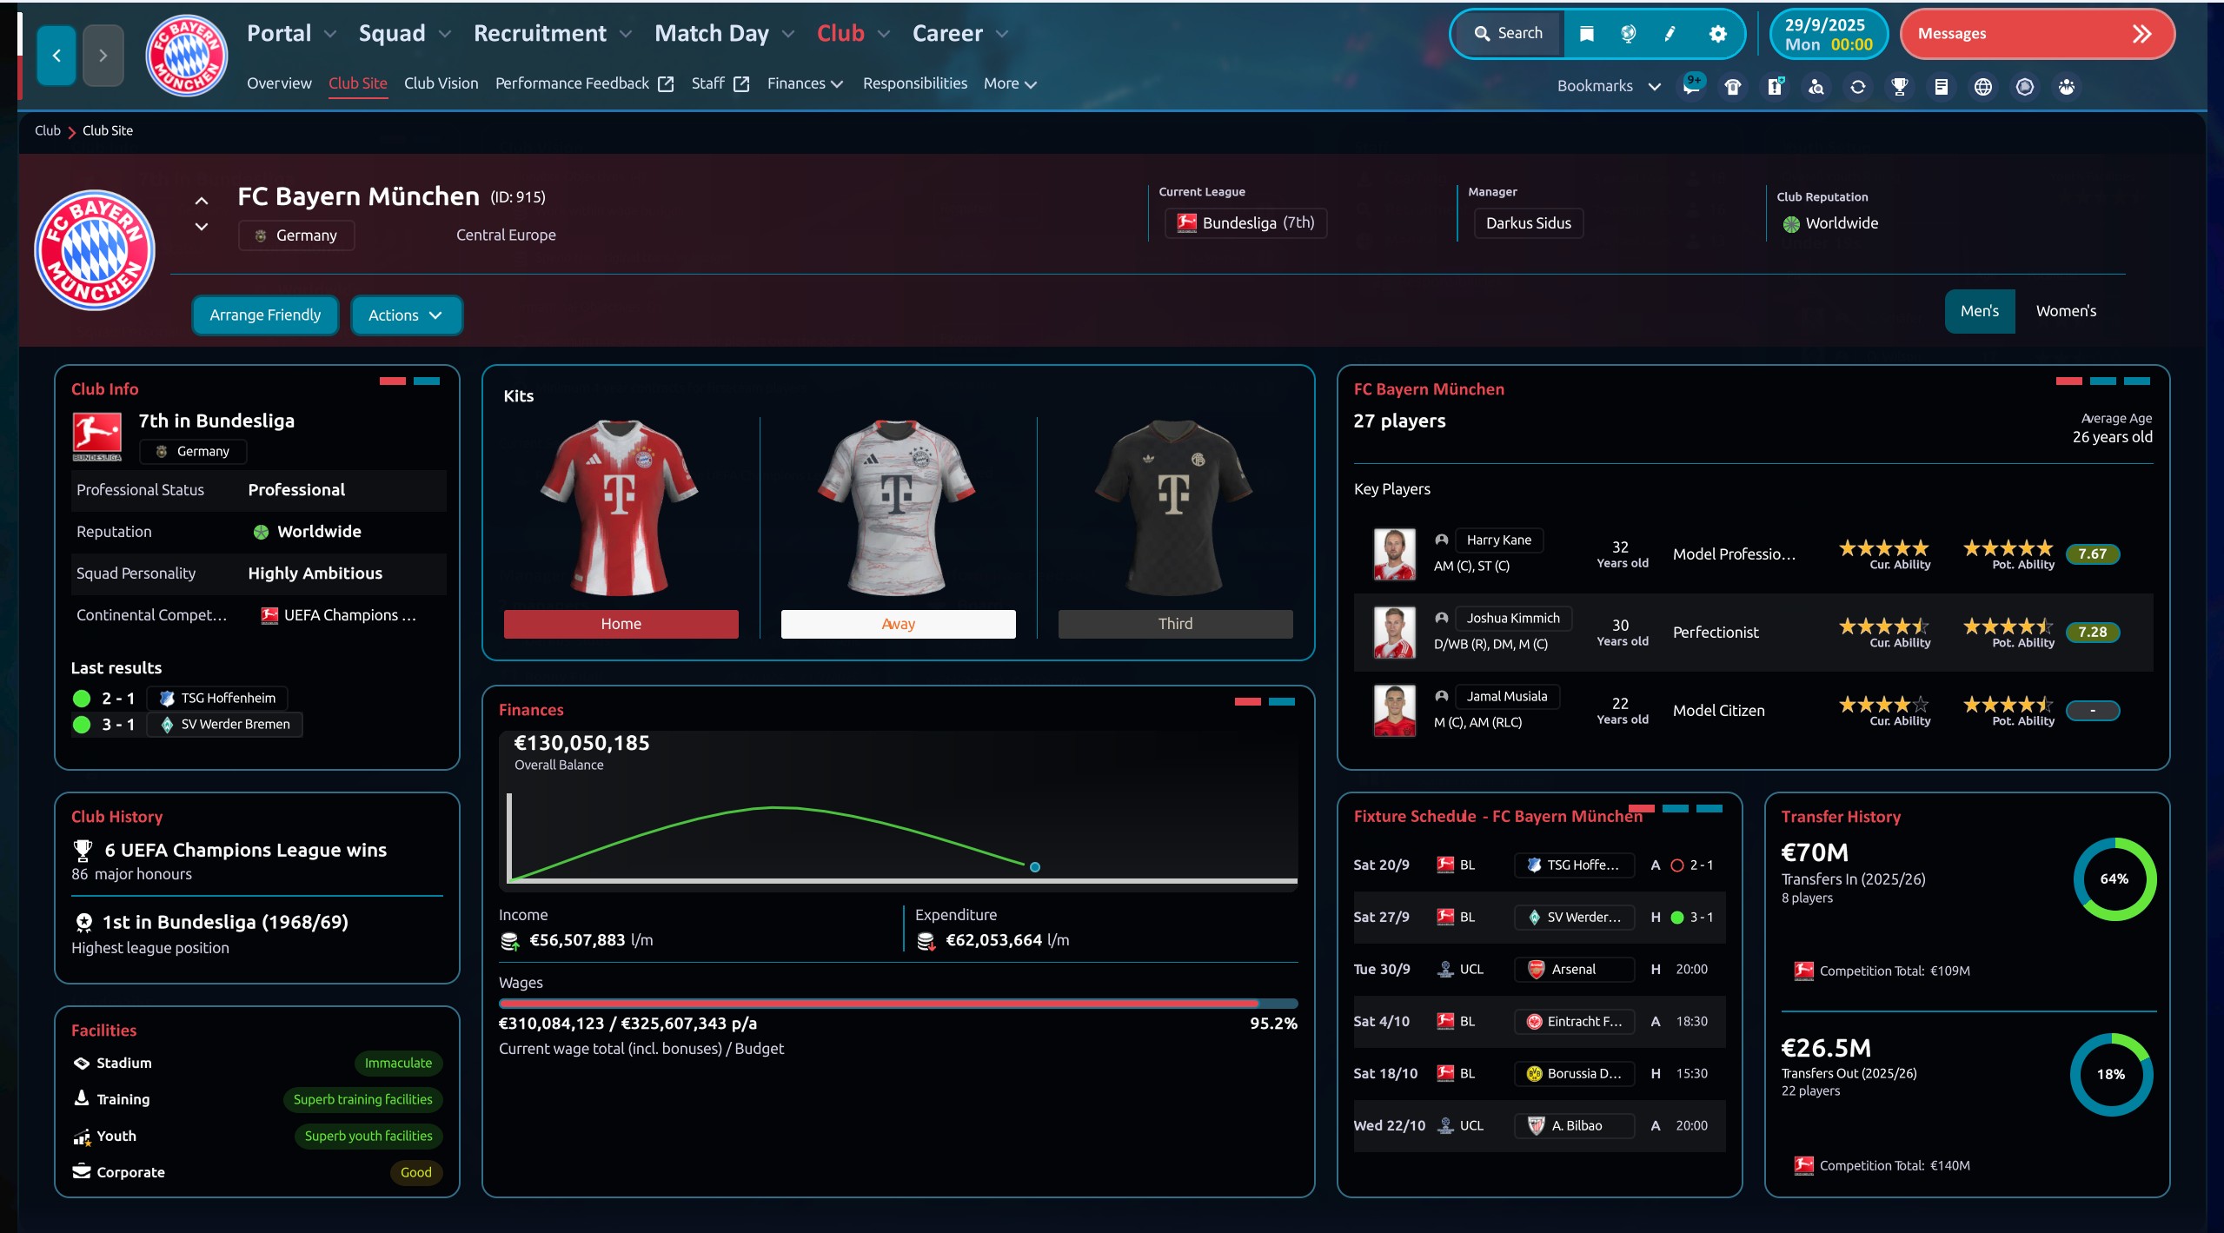Screen dimensions: 2224x1233
Task: Switch to the Club Vision tab
Action: click(x=441, y=83)
